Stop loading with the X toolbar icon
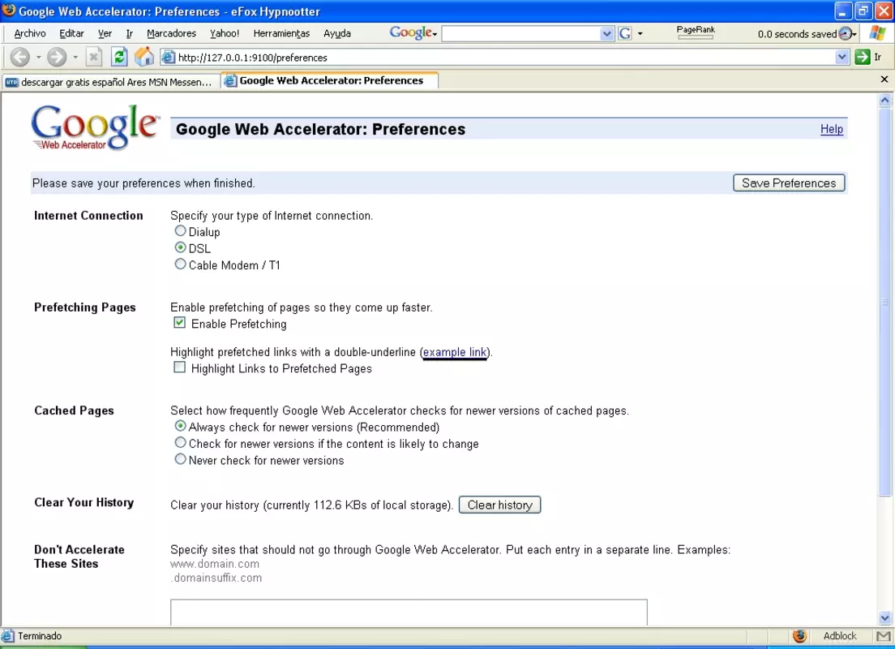Image resolution: width=895 pixels, height=649 pixels. (x=93, y=57)
